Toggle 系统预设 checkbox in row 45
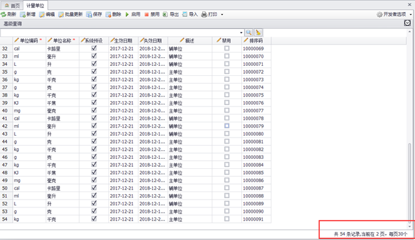Viewport: 415px width, 240px height. [x=94, y=149]
